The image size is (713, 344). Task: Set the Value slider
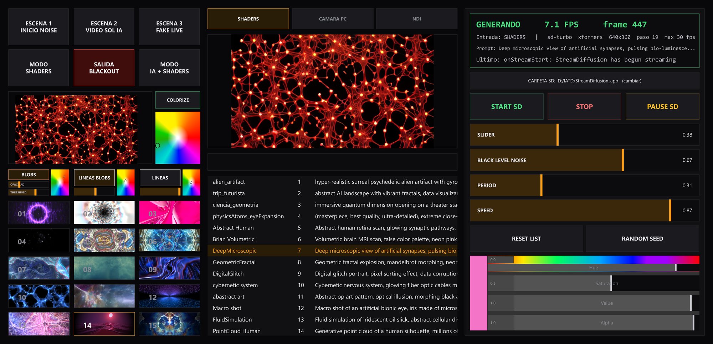pos(606,303)
